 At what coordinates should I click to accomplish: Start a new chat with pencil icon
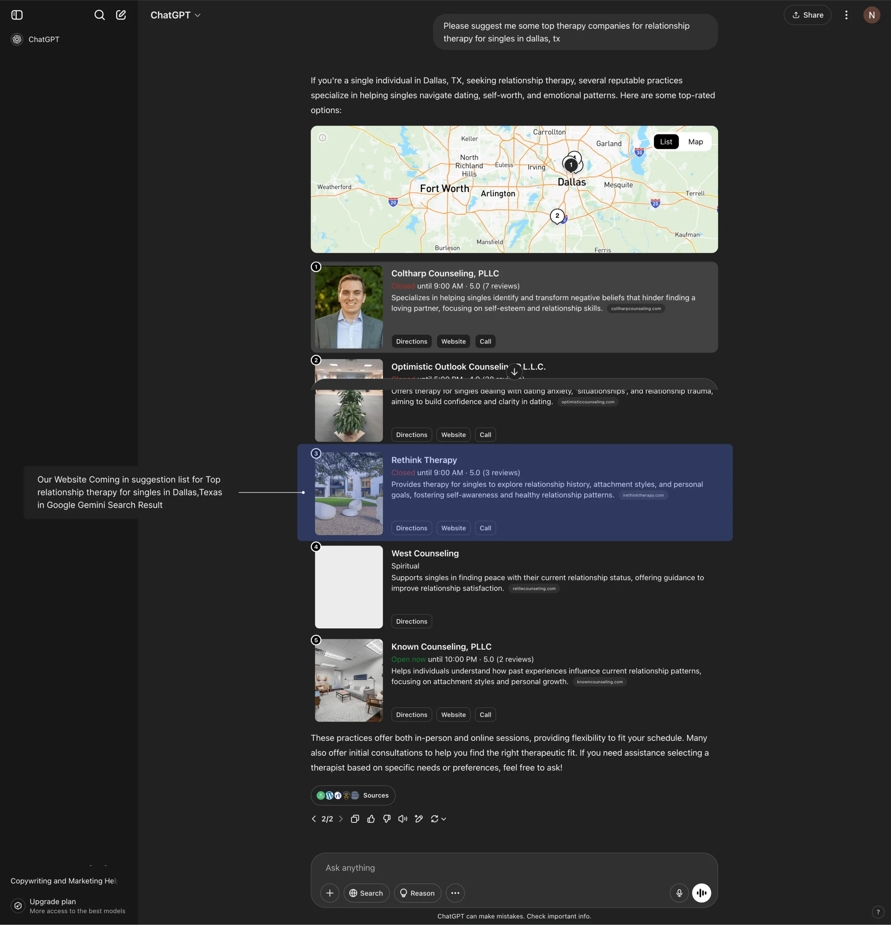[121, 15]
